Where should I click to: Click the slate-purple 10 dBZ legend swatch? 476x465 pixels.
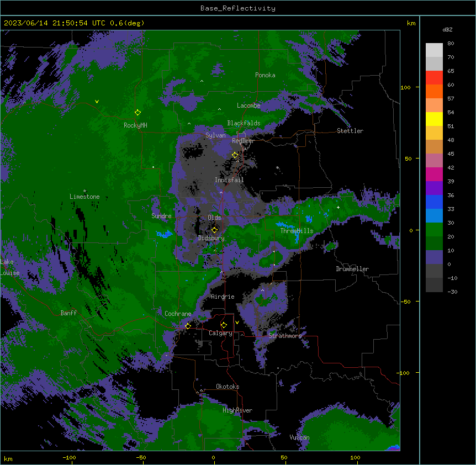(x=434, y=257)
